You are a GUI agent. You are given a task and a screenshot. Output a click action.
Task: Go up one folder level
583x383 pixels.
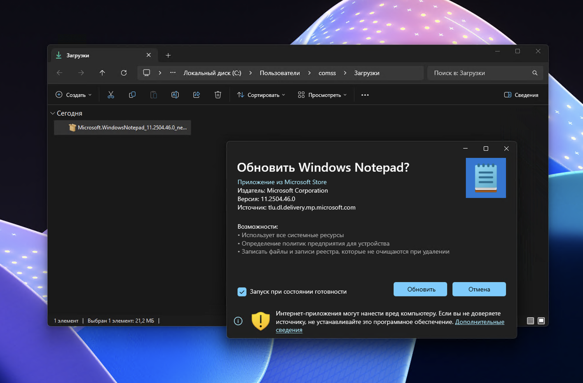tap(102, 73)
